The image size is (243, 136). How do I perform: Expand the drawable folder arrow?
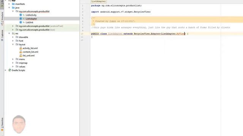[x=13, y=37]
